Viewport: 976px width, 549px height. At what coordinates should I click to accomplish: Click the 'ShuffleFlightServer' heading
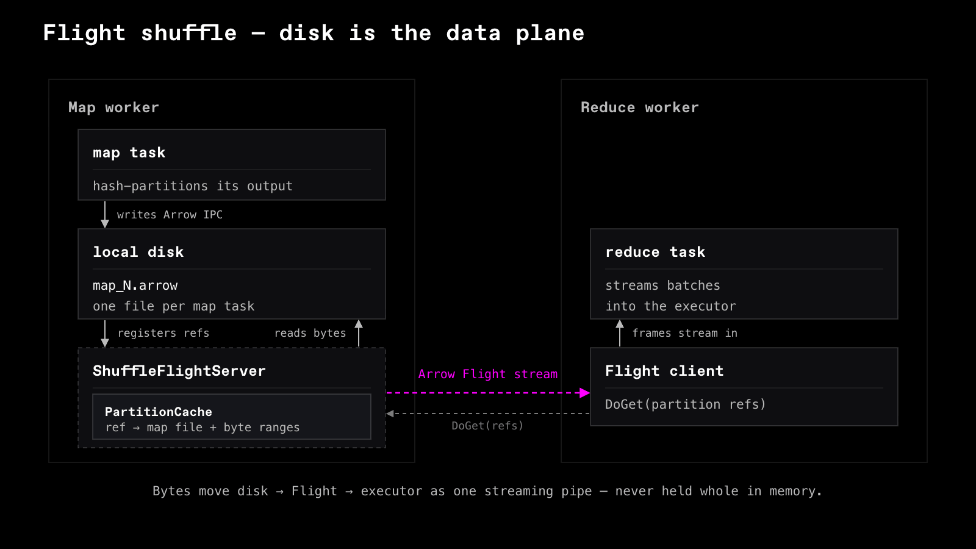click(179, 371)
